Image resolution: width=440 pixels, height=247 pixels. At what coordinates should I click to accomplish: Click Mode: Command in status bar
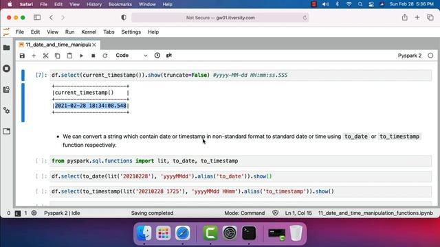click(245, 213)
